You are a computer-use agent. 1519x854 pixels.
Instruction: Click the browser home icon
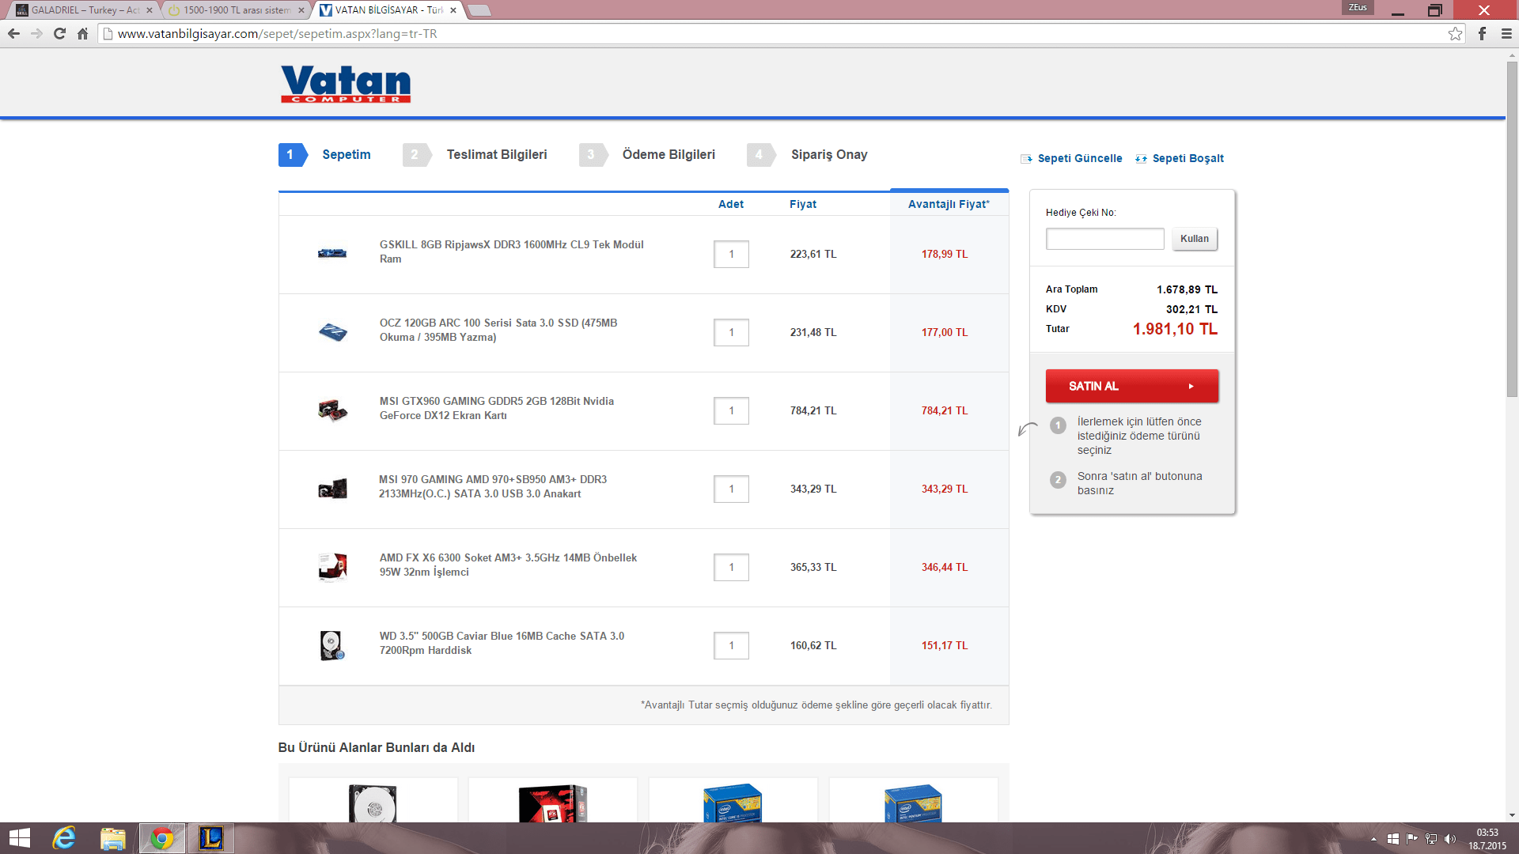tap(82, 33)
